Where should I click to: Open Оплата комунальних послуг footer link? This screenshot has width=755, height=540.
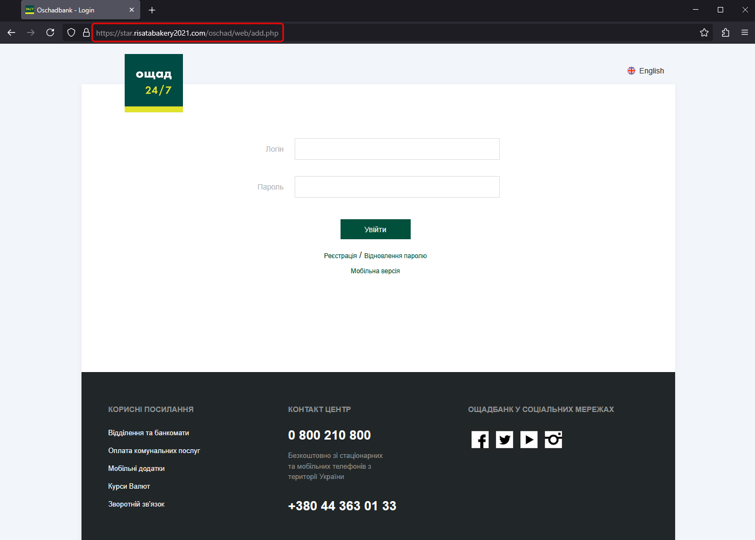154,451
